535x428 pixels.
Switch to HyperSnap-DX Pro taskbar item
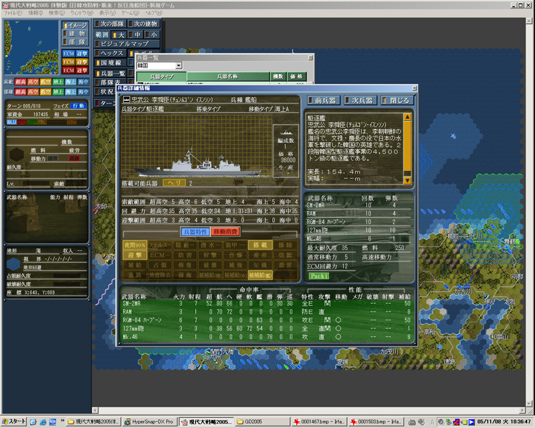150,422
